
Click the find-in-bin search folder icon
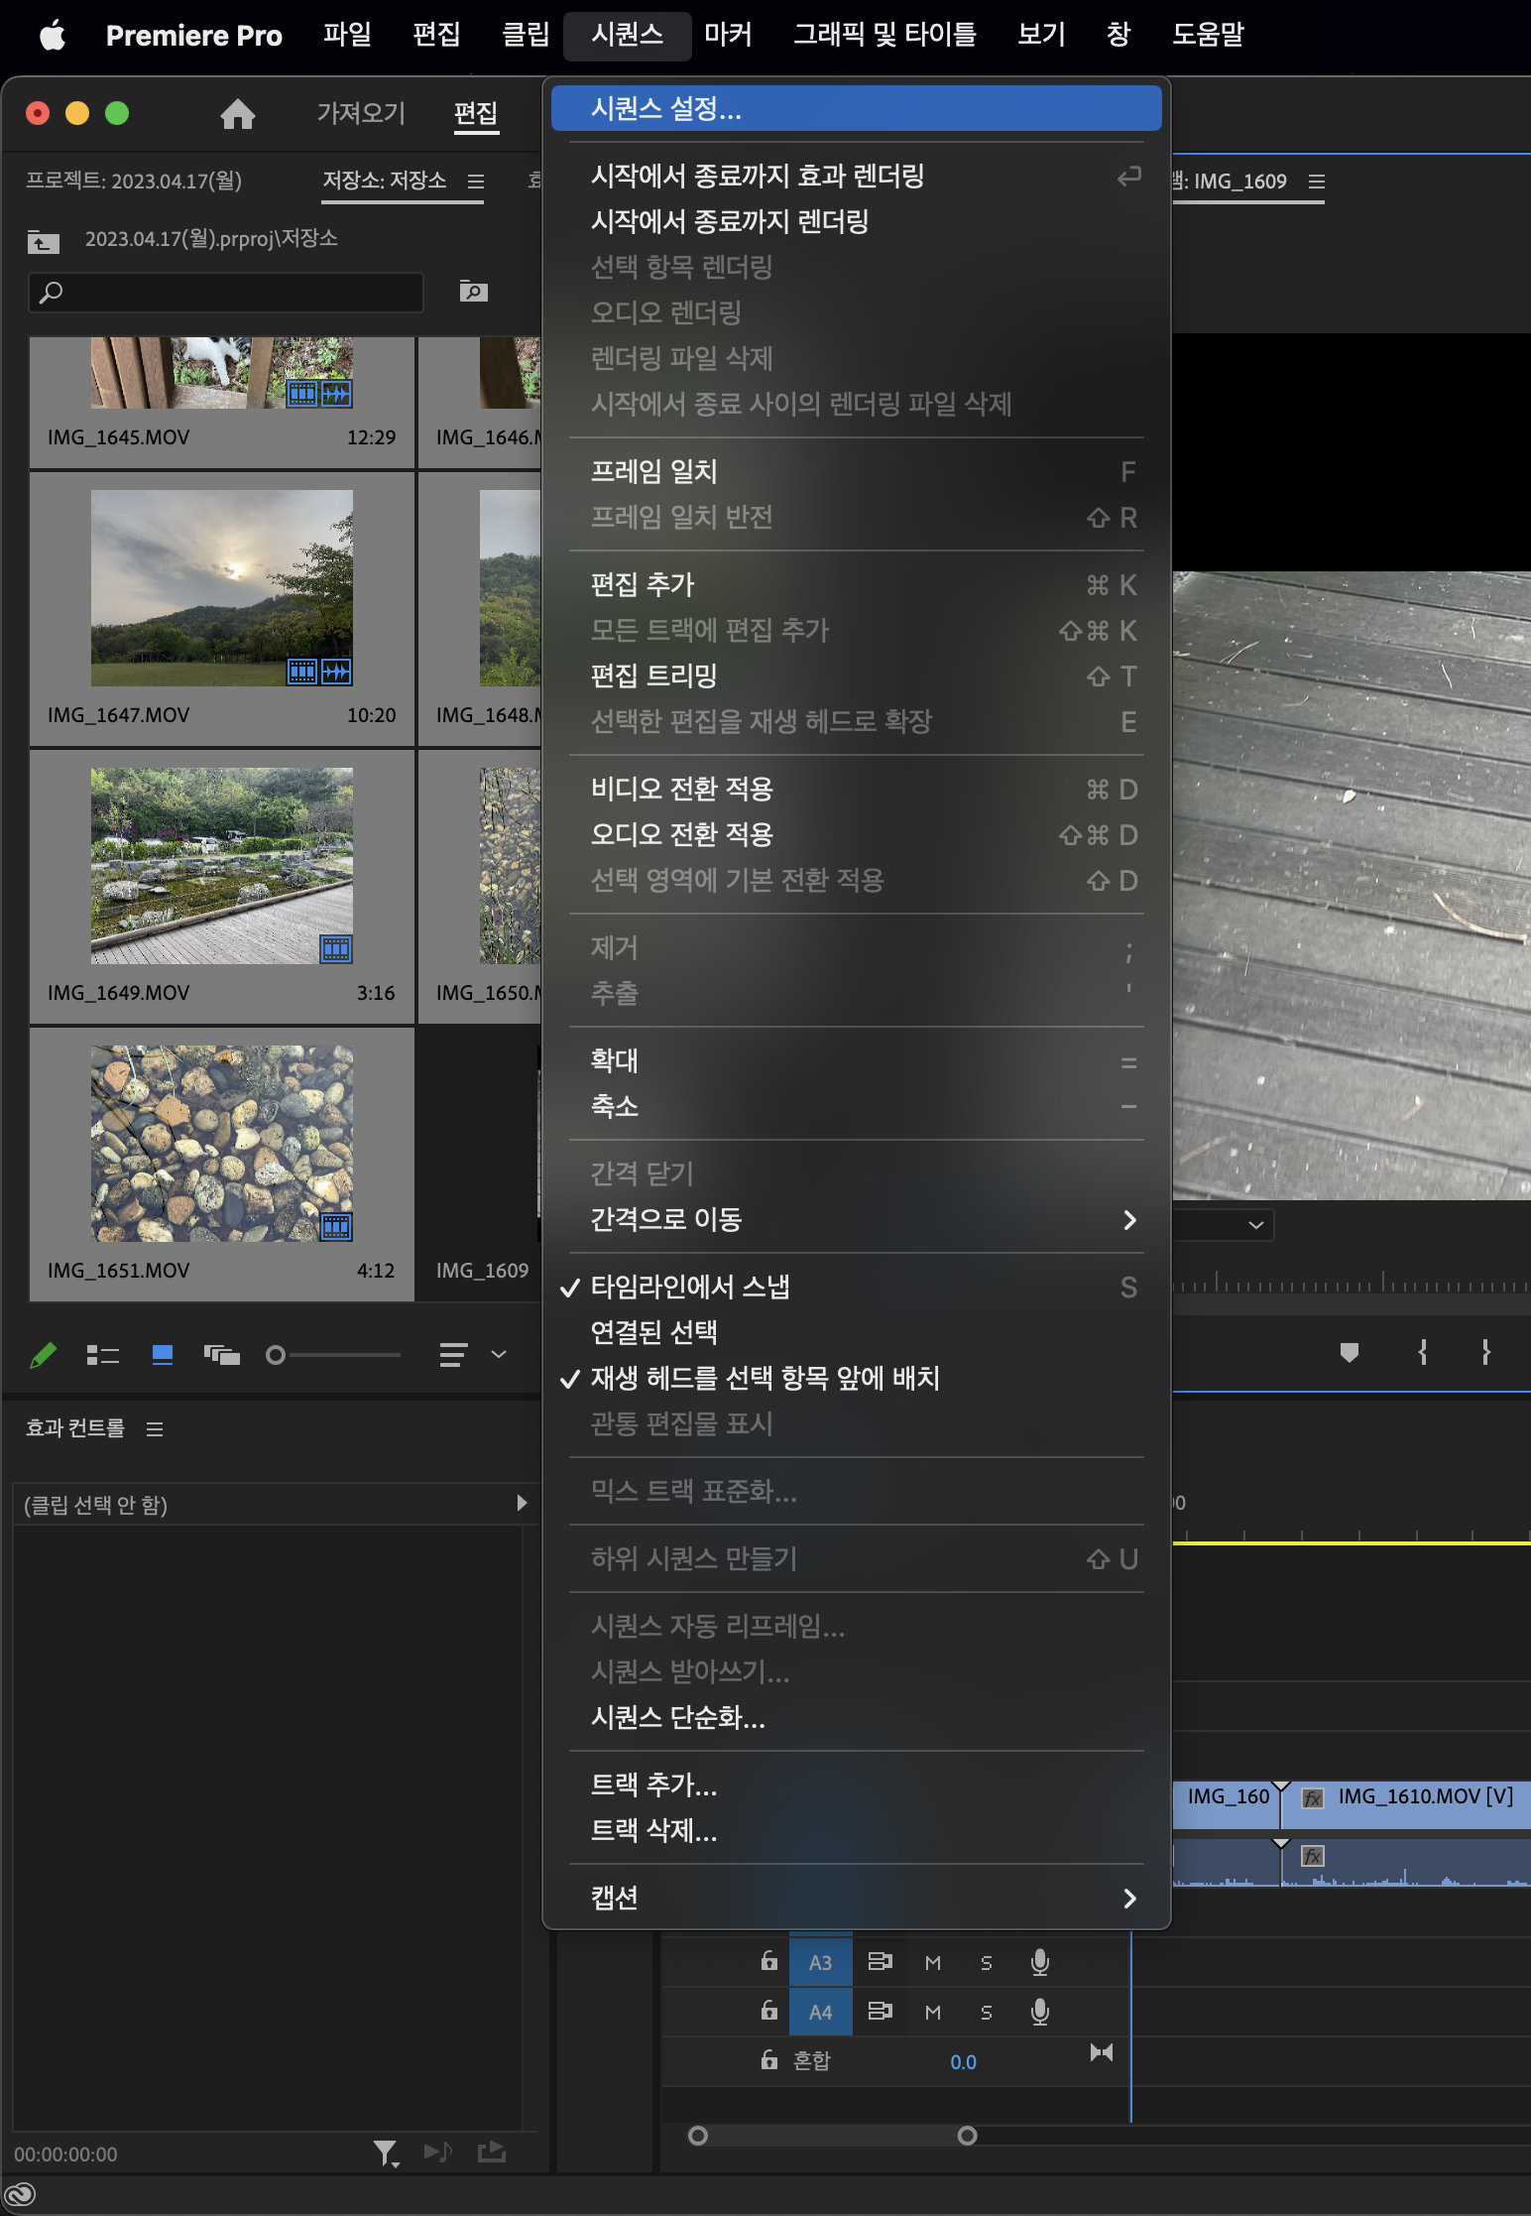point(473,292)
